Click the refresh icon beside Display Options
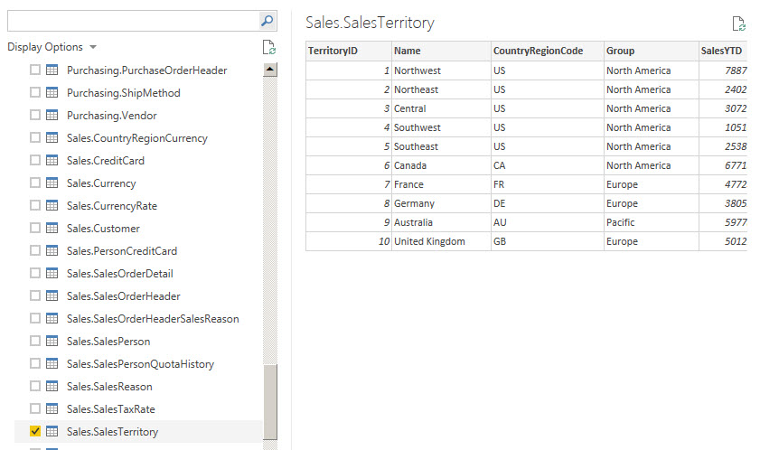Image resolution: width=760 pixels, height=450 pixels. [x=267, y=47]
